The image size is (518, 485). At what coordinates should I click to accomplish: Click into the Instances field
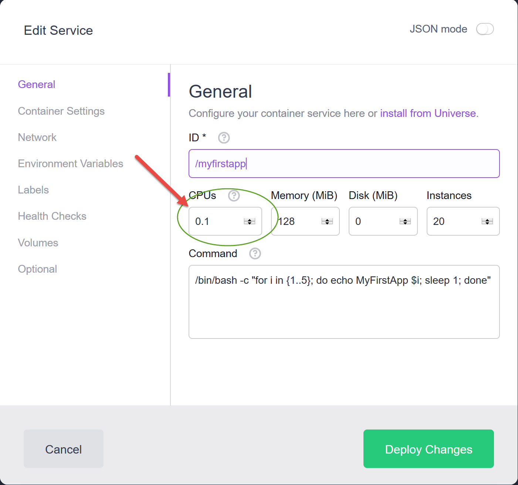click(463, 221)
